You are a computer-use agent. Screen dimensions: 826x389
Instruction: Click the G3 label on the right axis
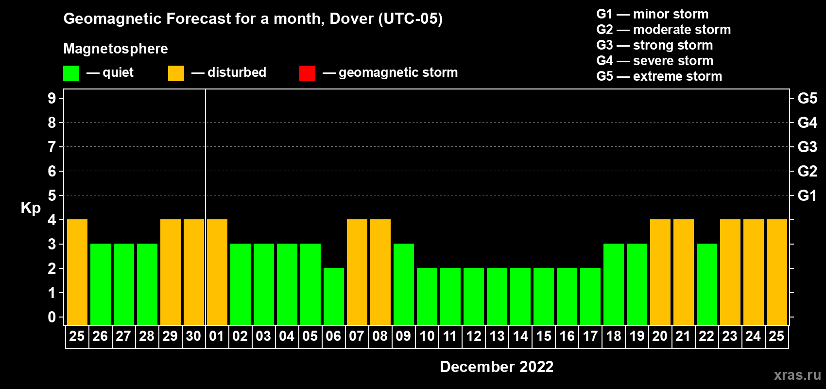click(x=808, y=147)
